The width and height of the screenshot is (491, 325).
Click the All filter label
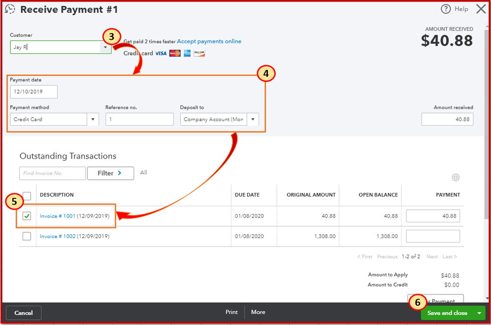point(144,173)
